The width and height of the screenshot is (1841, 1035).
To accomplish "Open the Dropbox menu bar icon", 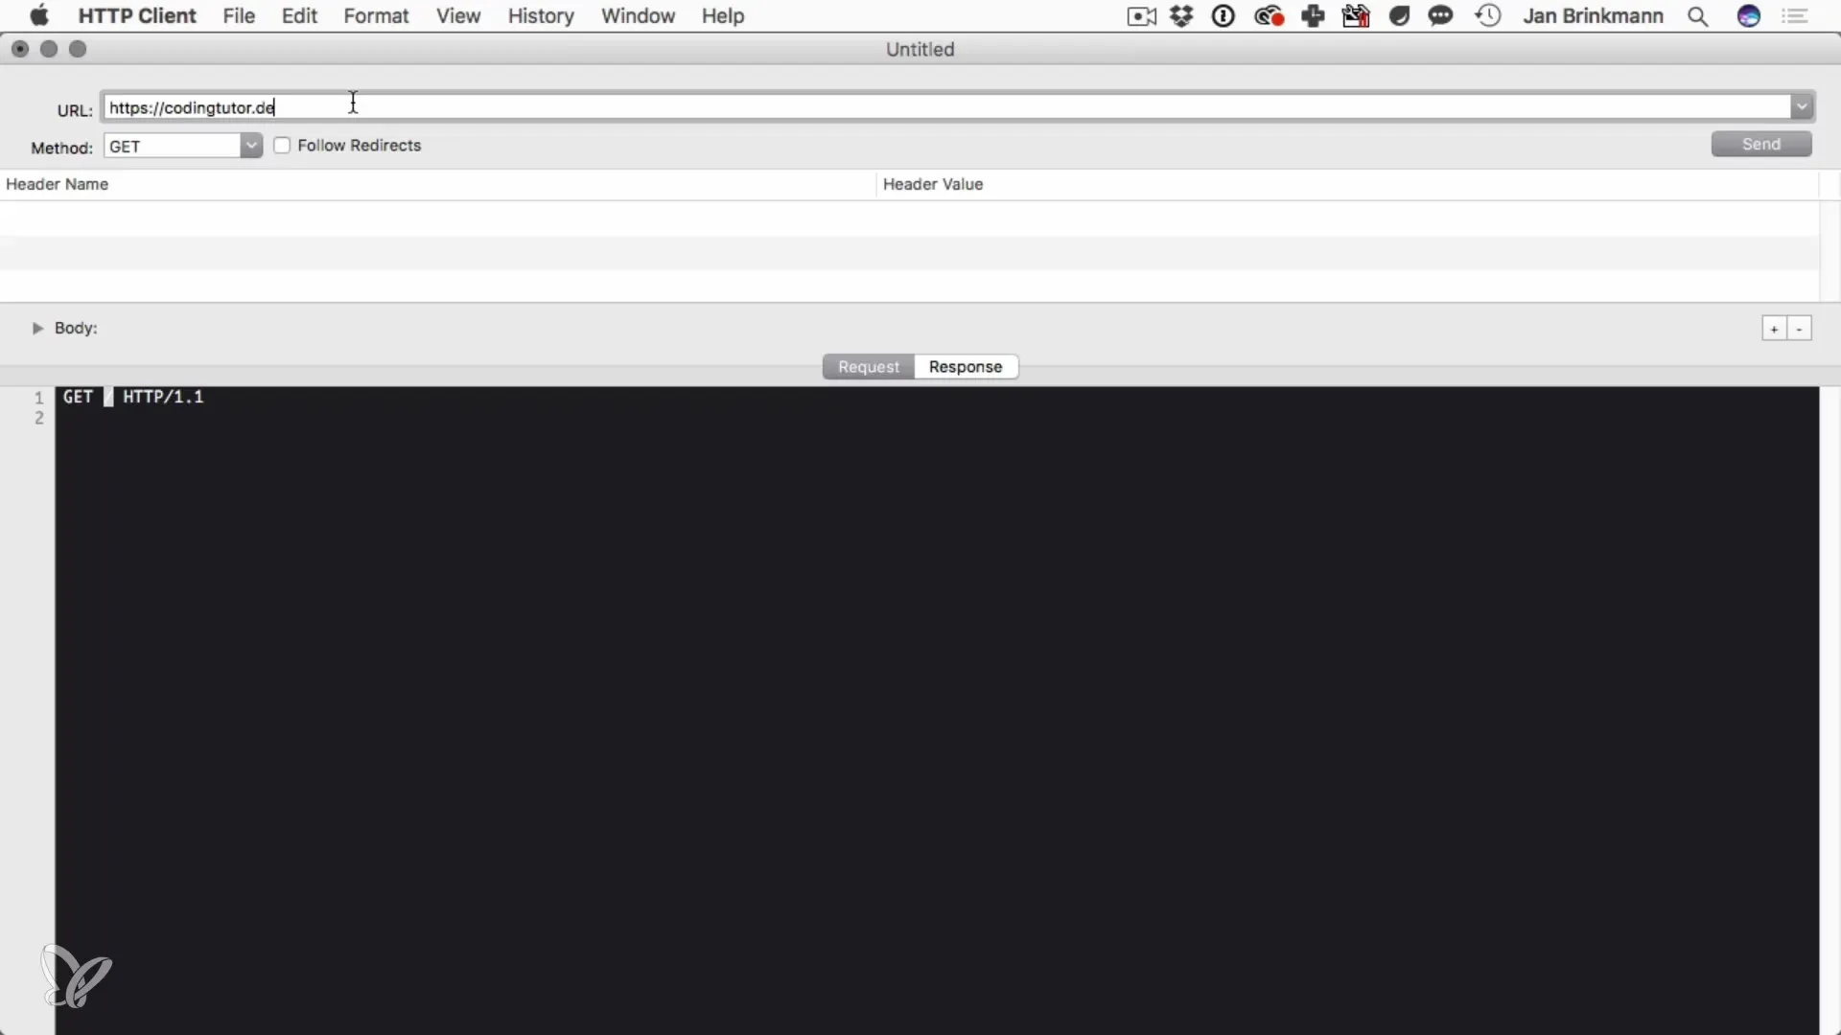I will coord(1181,16).
